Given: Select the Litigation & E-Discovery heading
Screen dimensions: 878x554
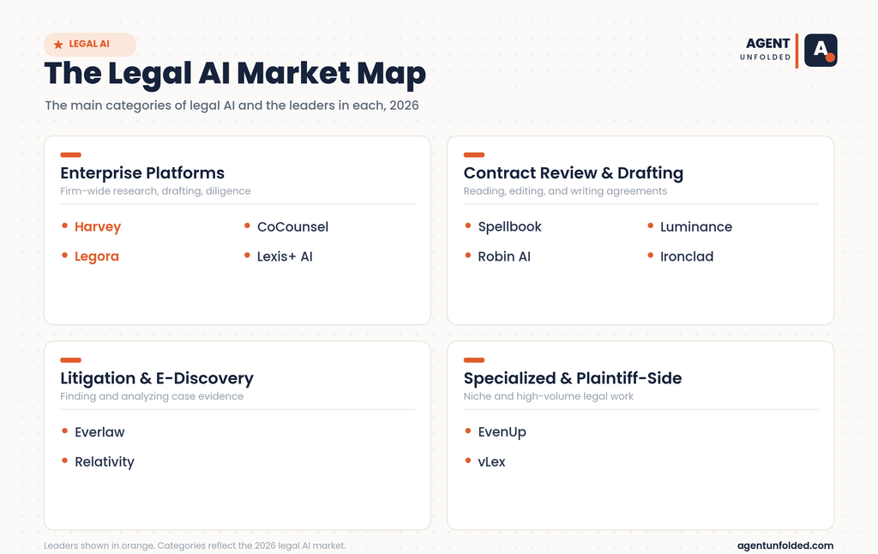Looking at the screenshot, I should [x=157, y=378].
